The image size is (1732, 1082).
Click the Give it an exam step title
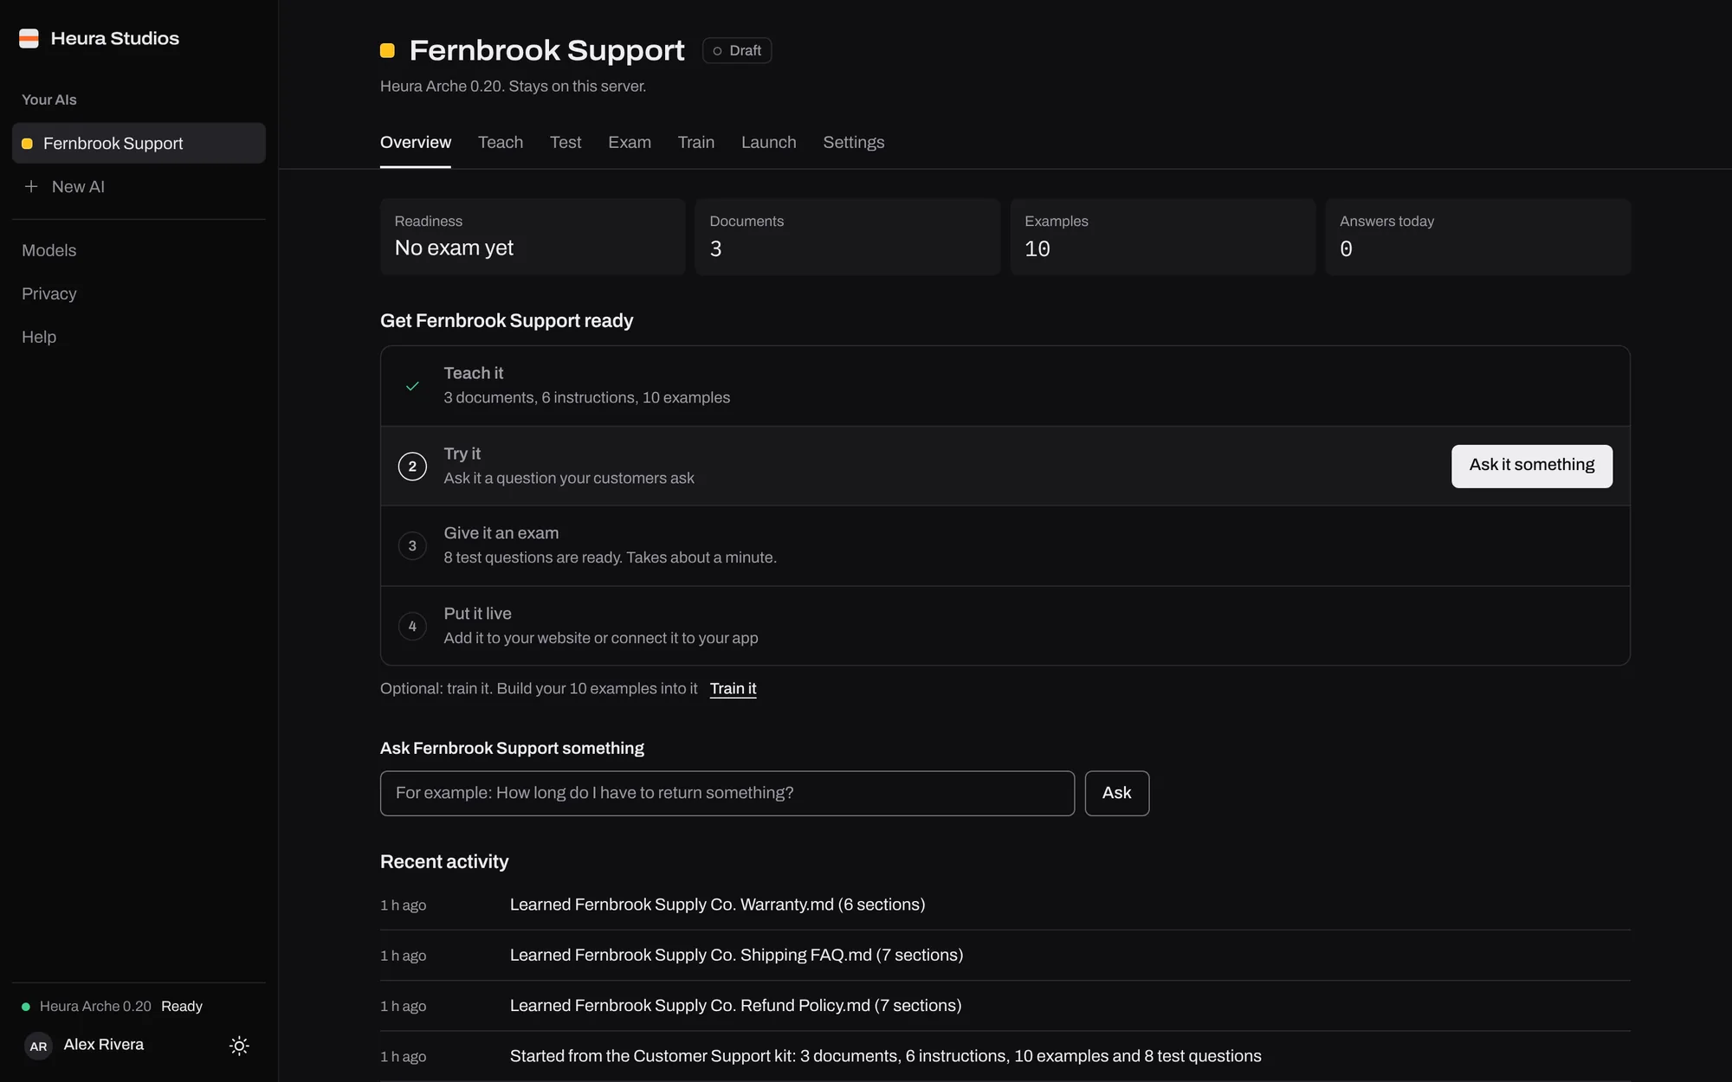[501, 533]
